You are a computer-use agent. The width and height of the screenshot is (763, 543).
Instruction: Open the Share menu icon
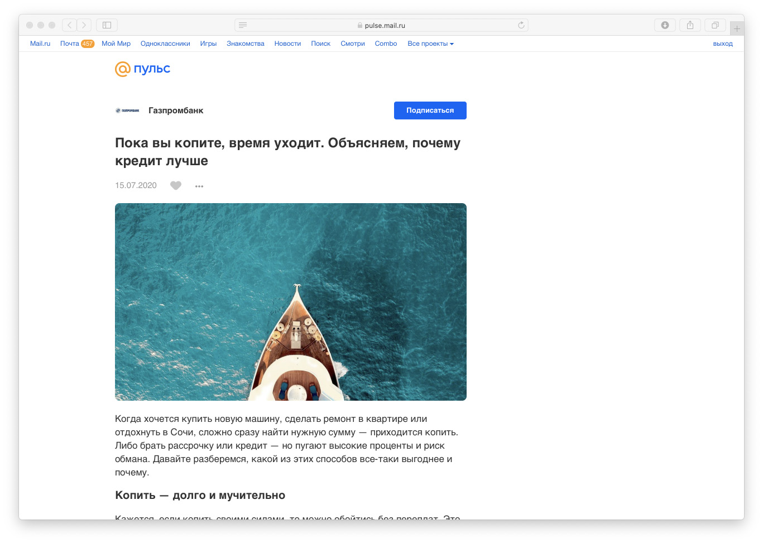click(690, 25)
